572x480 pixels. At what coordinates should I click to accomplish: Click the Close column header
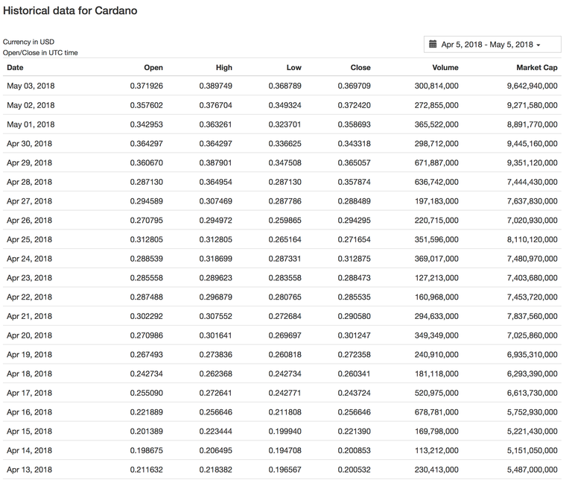(x=360, y=68)
